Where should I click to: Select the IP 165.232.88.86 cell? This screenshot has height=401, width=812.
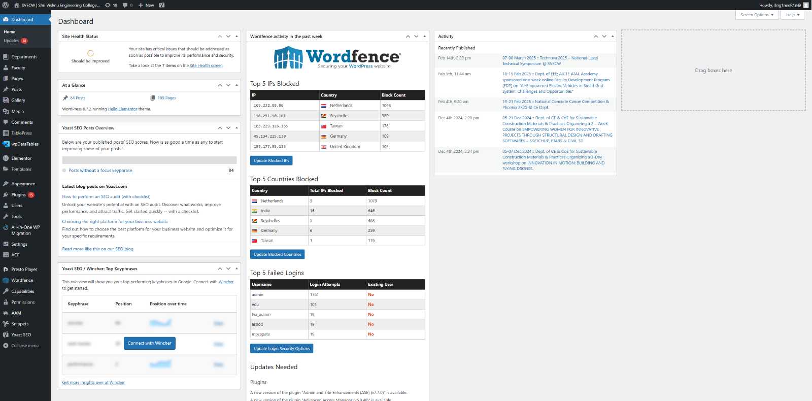tap(285, 106)
